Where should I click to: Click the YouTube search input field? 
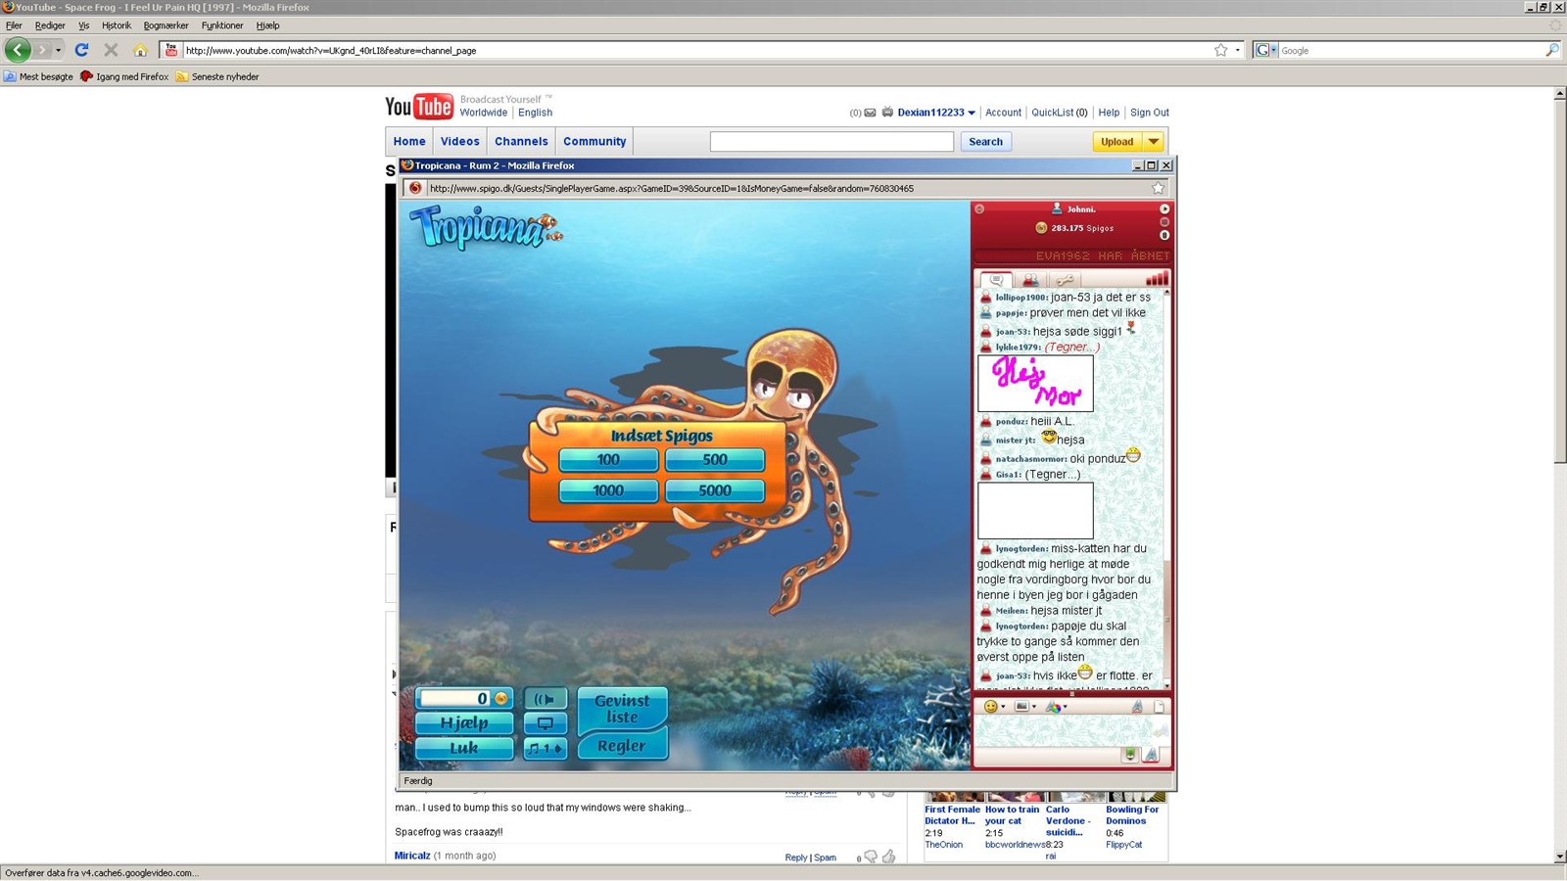pyautogui.click(x=831, y=142)
